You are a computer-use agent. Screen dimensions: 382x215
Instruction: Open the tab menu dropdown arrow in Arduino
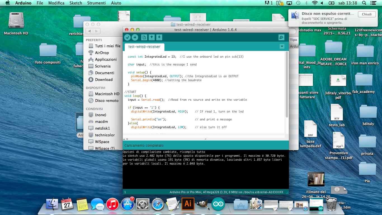click(x=282, y=46)
